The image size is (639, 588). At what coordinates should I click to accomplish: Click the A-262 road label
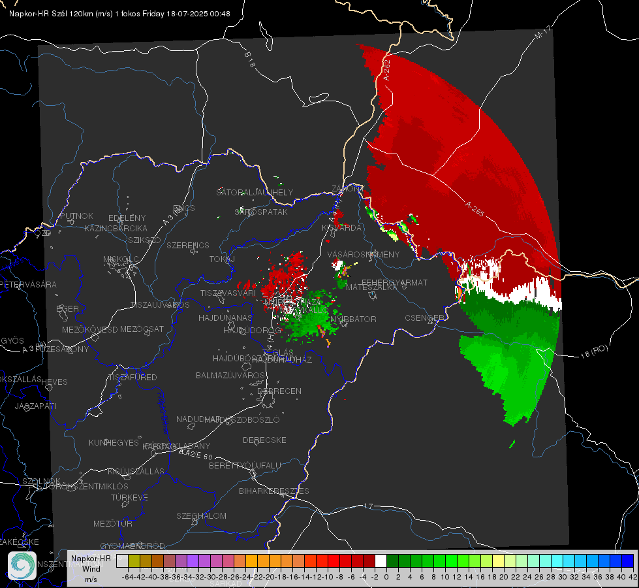click(x=386, y=70)
